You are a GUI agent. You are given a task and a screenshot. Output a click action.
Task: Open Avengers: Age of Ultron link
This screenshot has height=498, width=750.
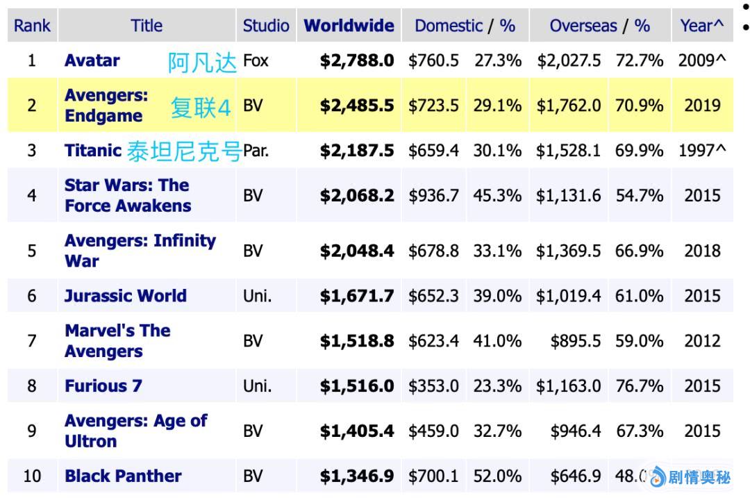click(135, 431)
